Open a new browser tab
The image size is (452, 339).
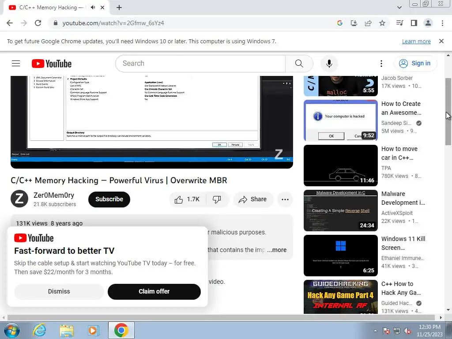coord(119,8)
